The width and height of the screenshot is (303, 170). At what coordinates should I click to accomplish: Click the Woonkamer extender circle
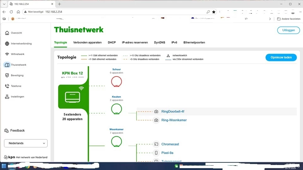point(116,141)
